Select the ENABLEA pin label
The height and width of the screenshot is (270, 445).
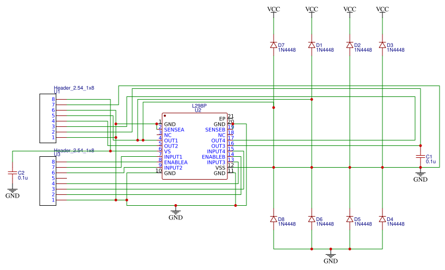176,162
